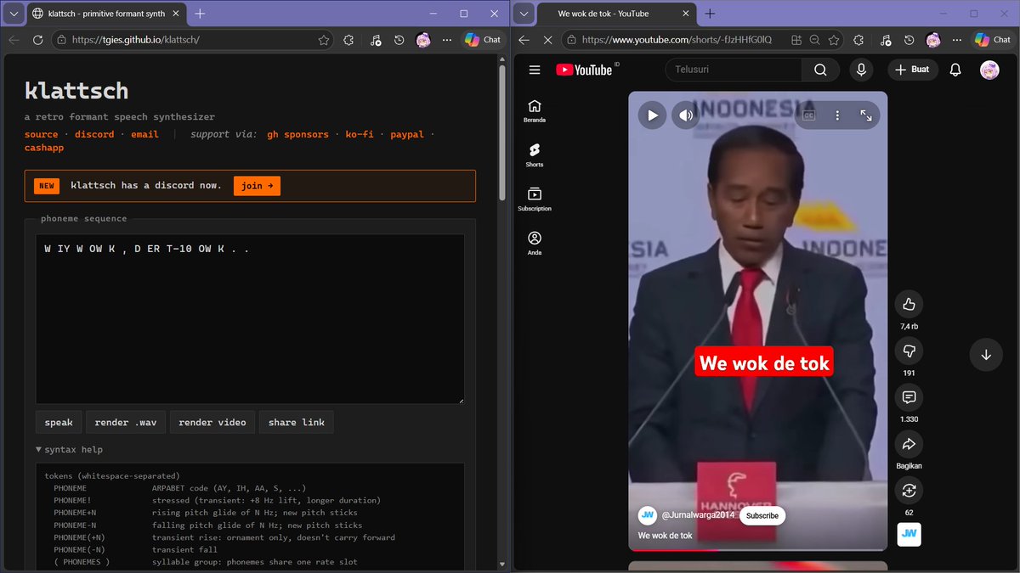Add klattsch page to favorites star
Screen dimensions: 1020x573
click(x=324, y=40)
